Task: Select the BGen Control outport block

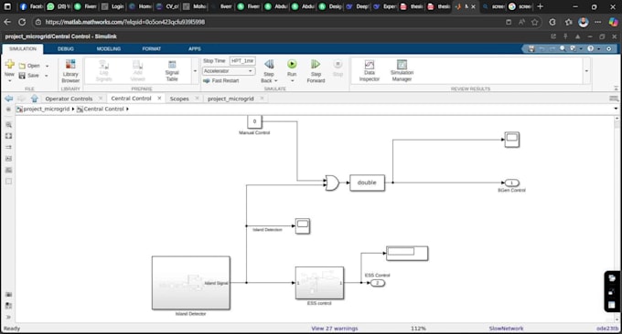Action: click(511, 183)
